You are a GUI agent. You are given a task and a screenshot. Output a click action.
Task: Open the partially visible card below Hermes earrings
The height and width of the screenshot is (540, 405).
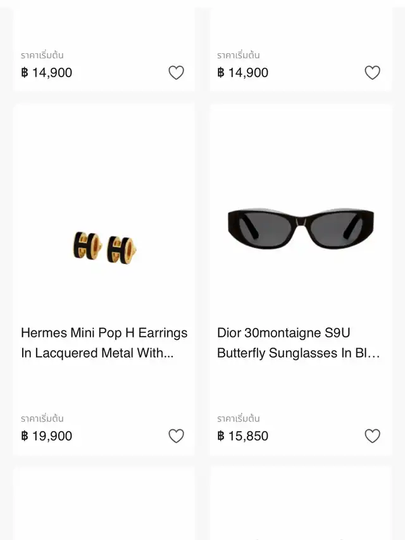tap(104, 503)
